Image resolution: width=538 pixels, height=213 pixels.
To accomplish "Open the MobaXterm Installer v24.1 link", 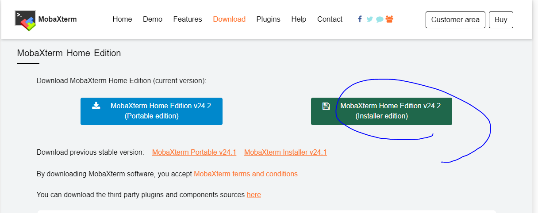I will pos(285,152).
